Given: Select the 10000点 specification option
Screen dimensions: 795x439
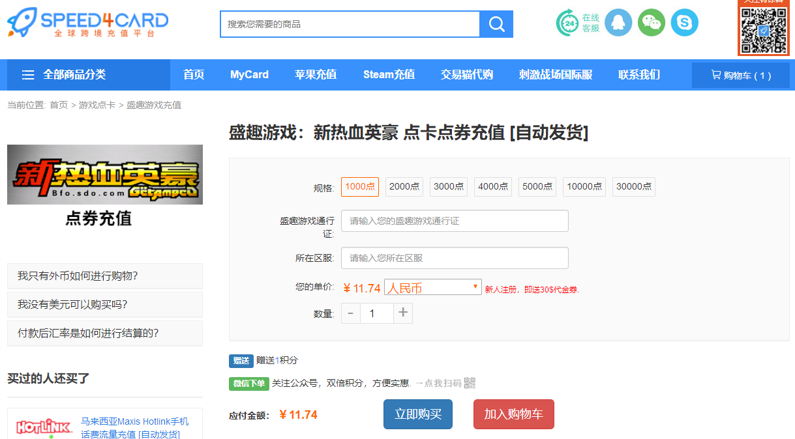Looking at the screenshot, I should 584,186.
